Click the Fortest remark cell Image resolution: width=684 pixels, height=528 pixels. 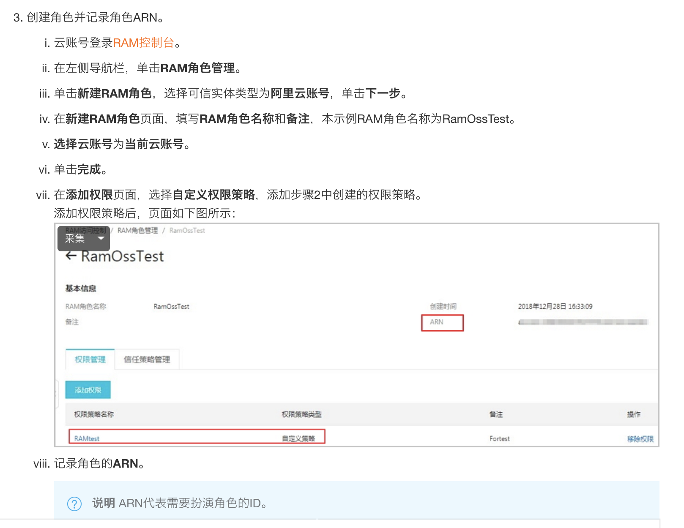pos(500,438)
